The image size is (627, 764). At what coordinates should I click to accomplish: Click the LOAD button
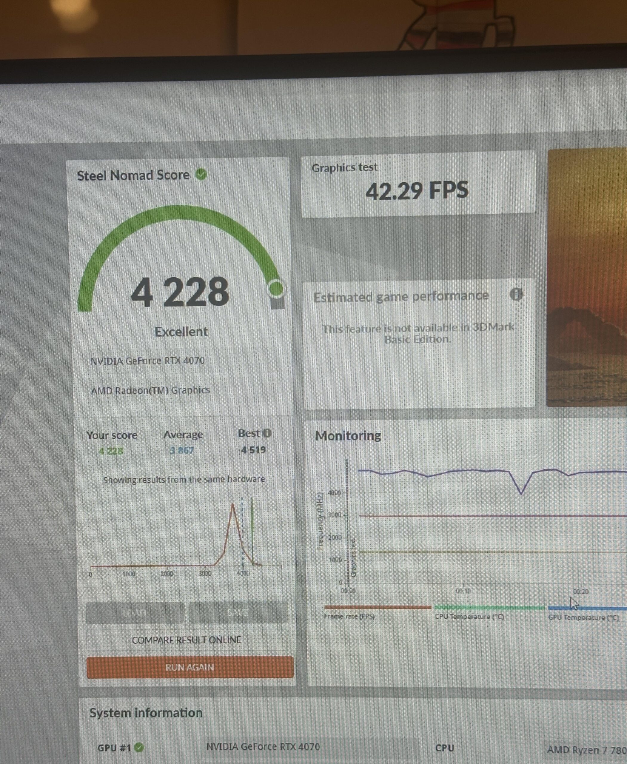135,613
